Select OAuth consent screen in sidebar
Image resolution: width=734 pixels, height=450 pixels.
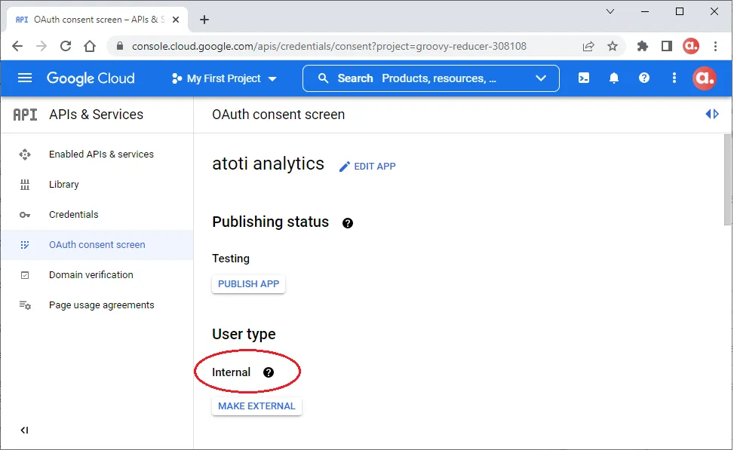(x=97, y=245)
